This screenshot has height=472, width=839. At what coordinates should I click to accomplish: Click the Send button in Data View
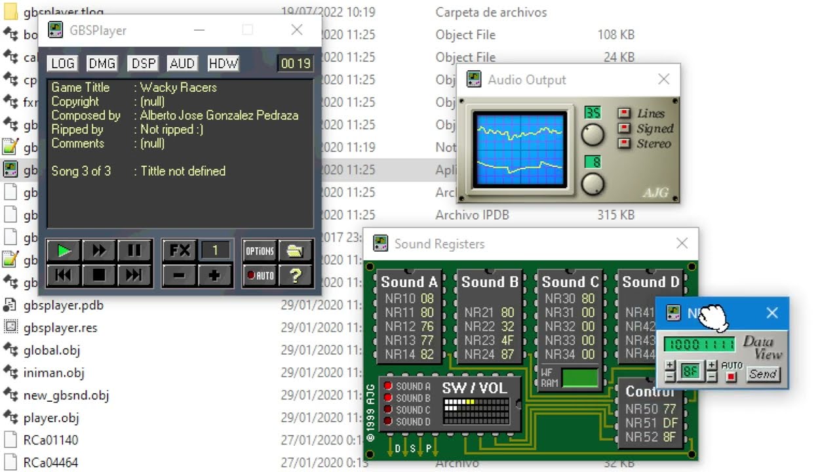coord(763,374)
